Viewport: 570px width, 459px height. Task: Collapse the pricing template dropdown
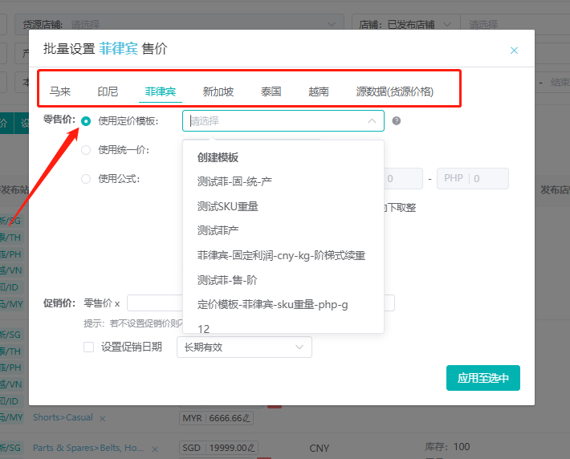point(372,121)
